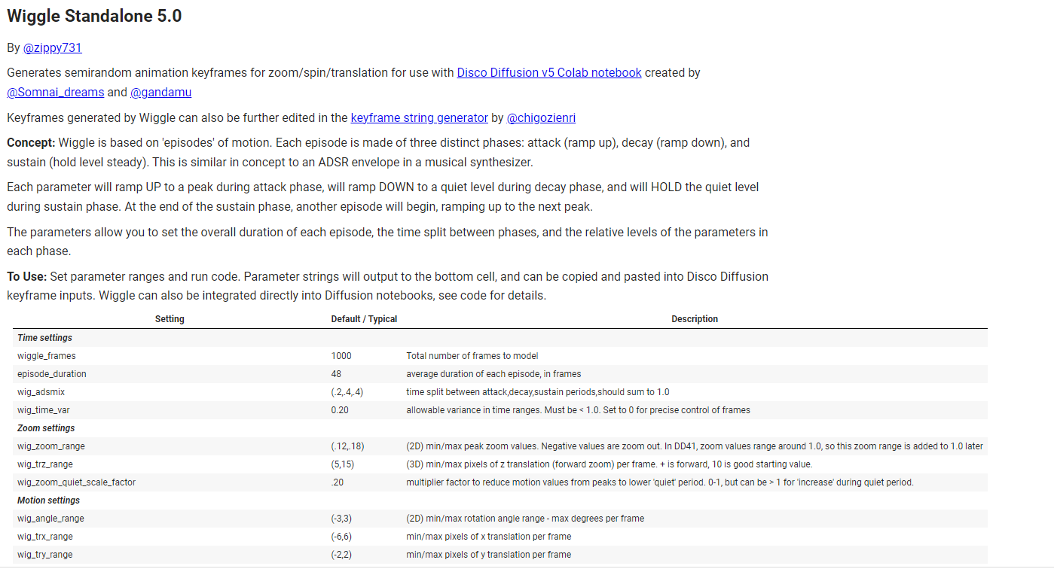The image size is (1054, 569).
Task: Select the Time settings section row
Action: pyautogui.click(x=500, y=338)
